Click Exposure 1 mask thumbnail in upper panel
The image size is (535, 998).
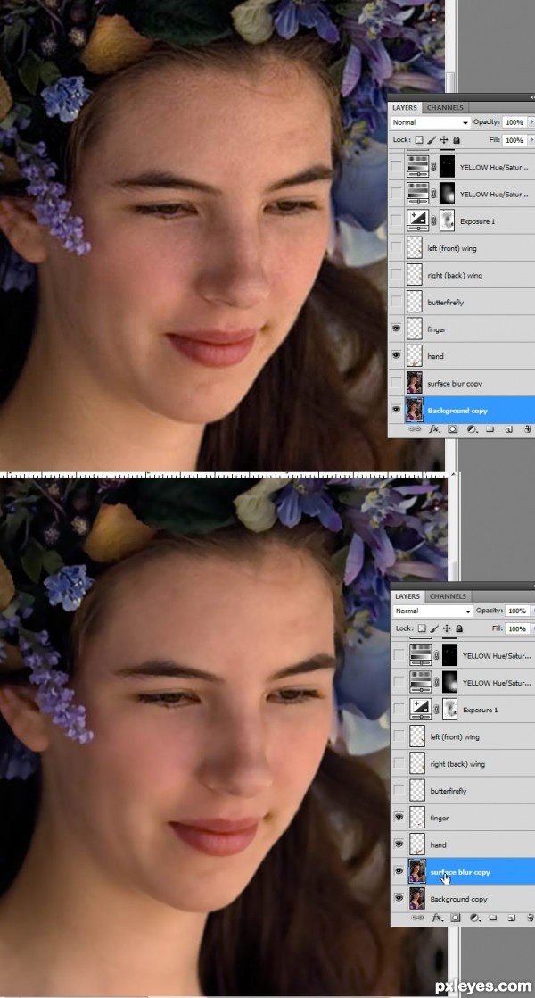click(x=447, y=220)
